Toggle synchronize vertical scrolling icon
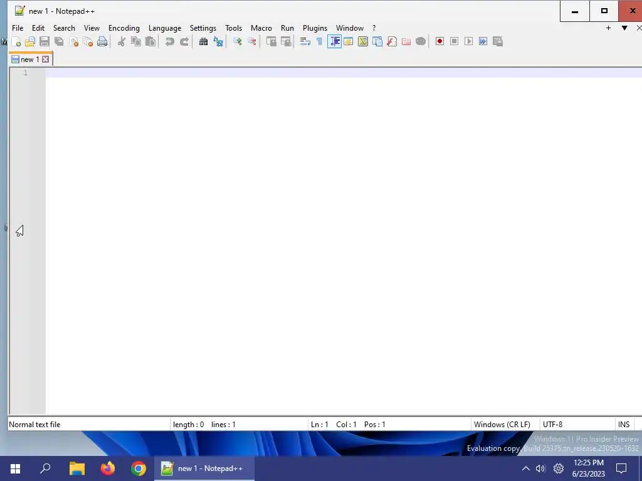642x481 pixels. pos(271,41)
